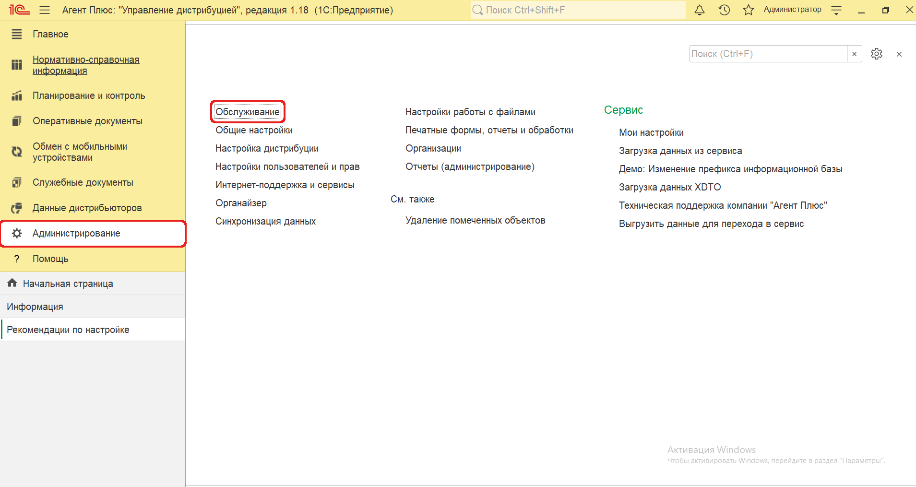Viewport: 916px width, 487px height.
Task: Open service and settings dropdown icon
Action: (836, 10)
